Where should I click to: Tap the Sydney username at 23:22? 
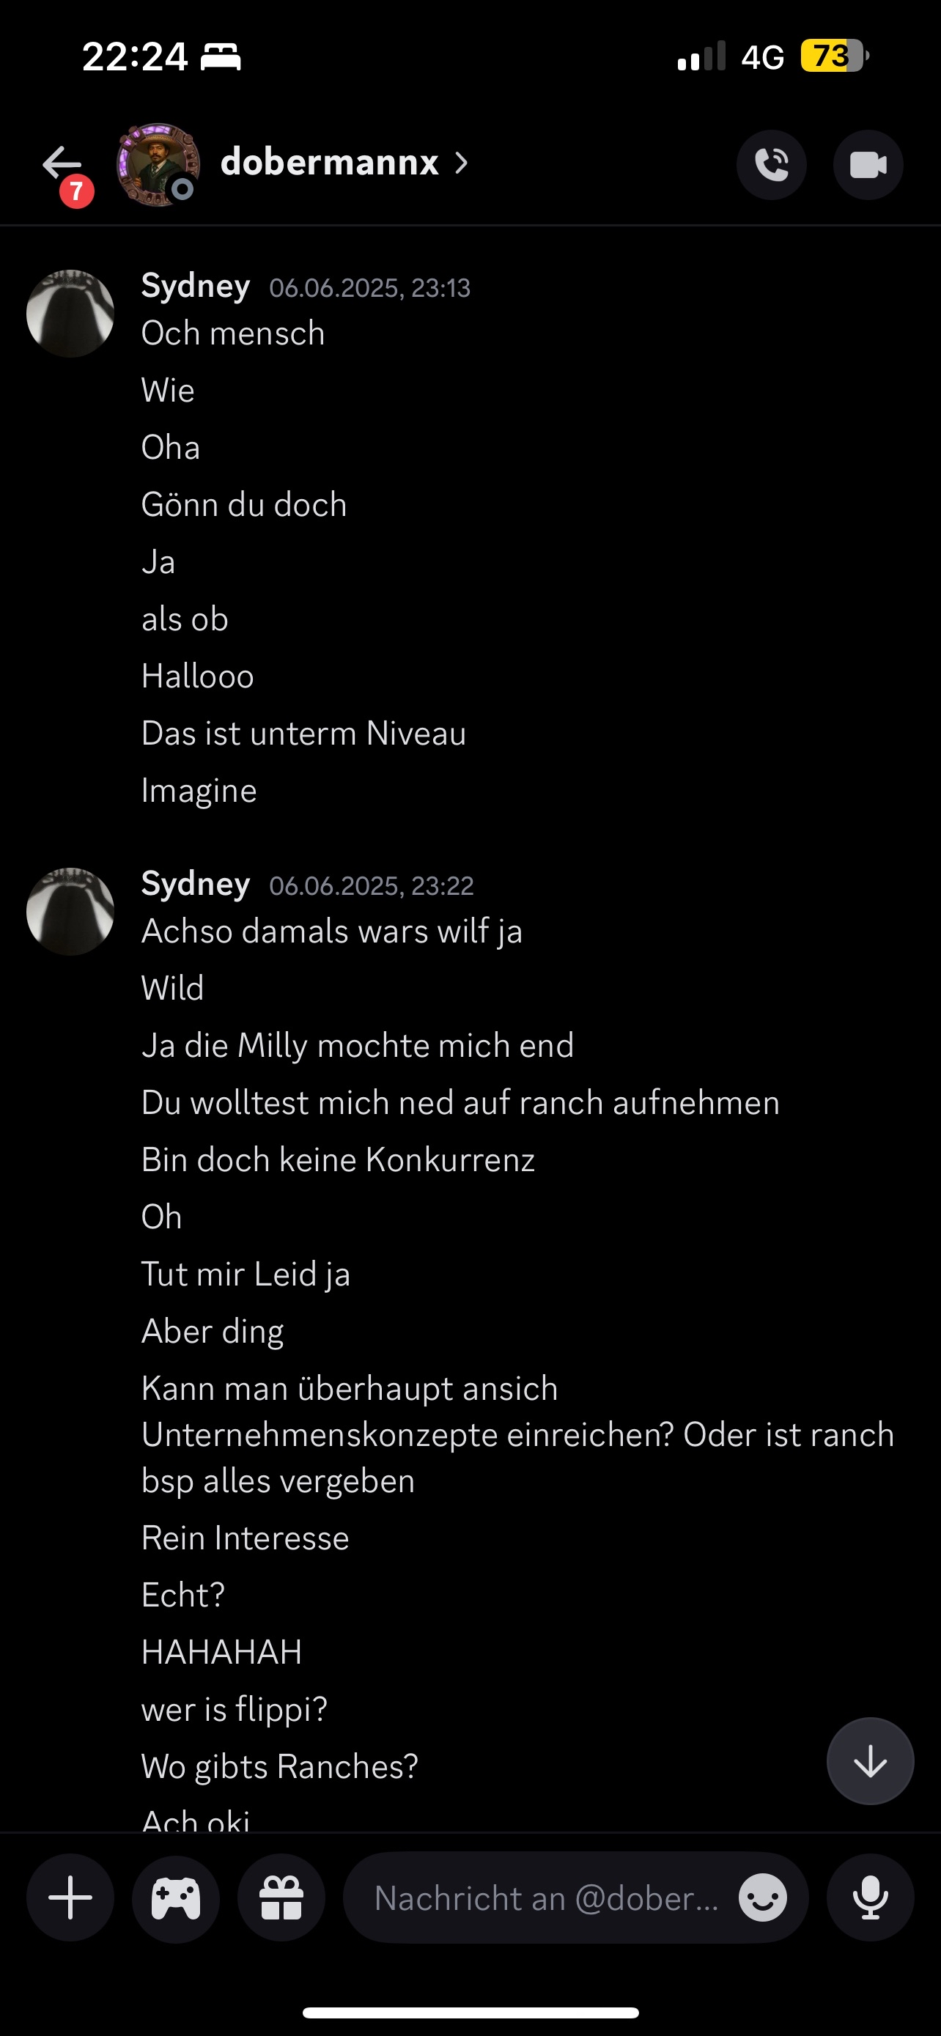pyautogui.click(x=195, y=884)
